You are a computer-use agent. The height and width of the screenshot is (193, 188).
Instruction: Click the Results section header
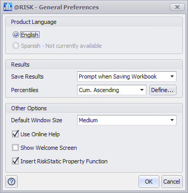click(20, 65)
